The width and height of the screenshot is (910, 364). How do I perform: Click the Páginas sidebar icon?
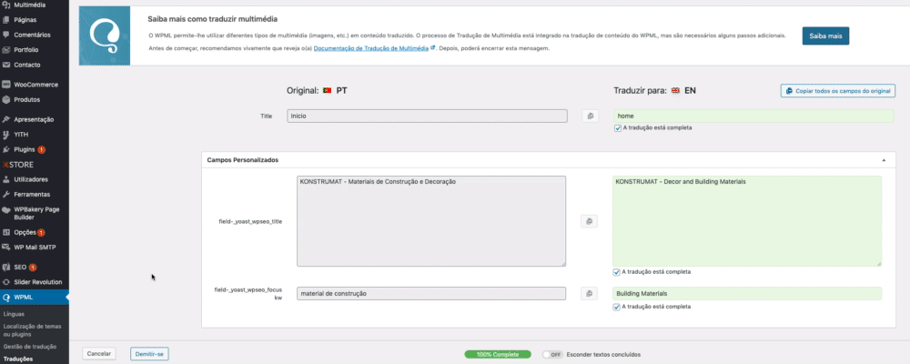pos(6,20)
